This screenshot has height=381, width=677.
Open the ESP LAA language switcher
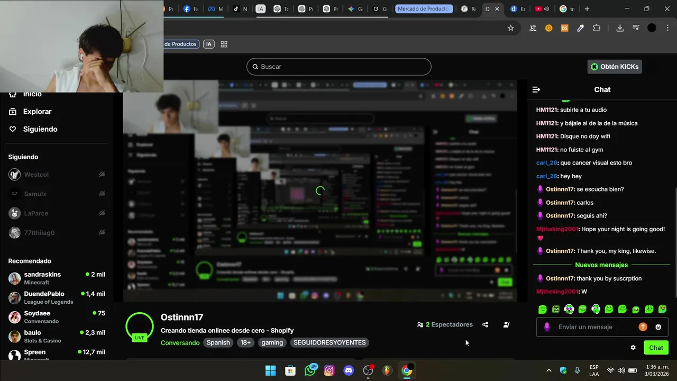click(x=594, y=370)
